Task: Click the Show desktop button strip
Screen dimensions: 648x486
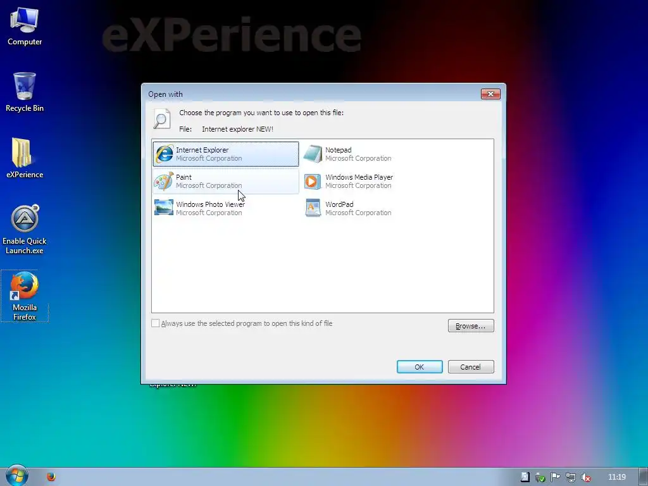Action: [643, 477]
